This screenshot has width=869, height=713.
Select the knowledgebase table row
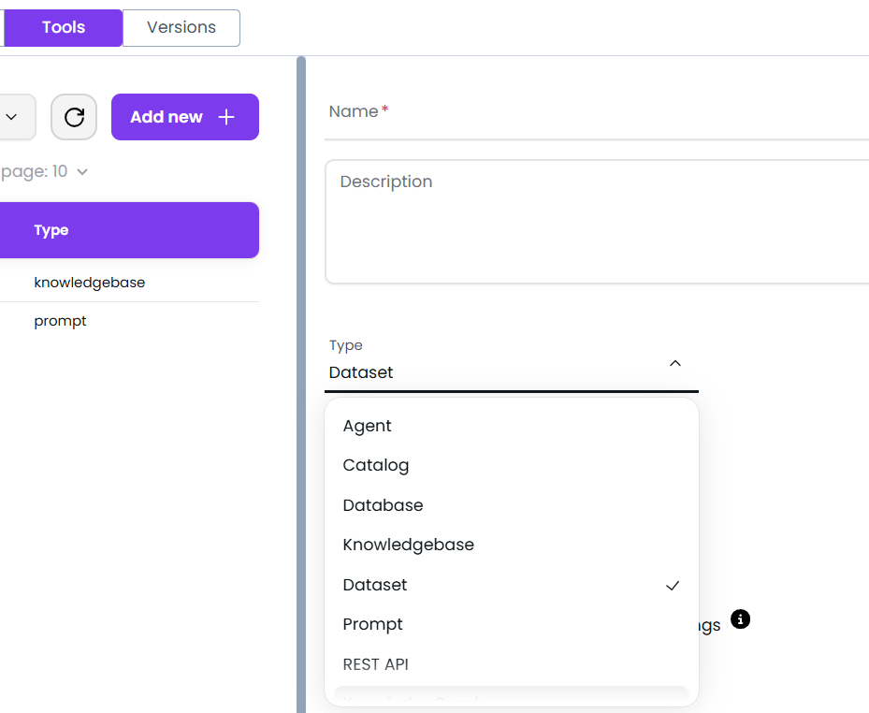(x=90, y=283)
